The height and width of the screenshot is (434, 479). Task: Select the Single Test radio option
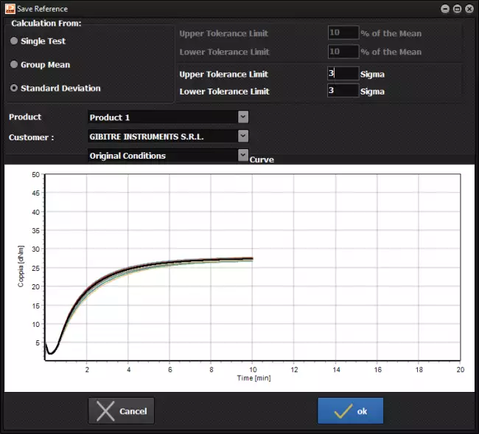14,41
